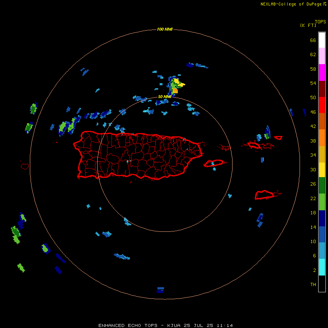
Task: Click the dark red 54 kft legend swatch
Action: tap(322, 89)
